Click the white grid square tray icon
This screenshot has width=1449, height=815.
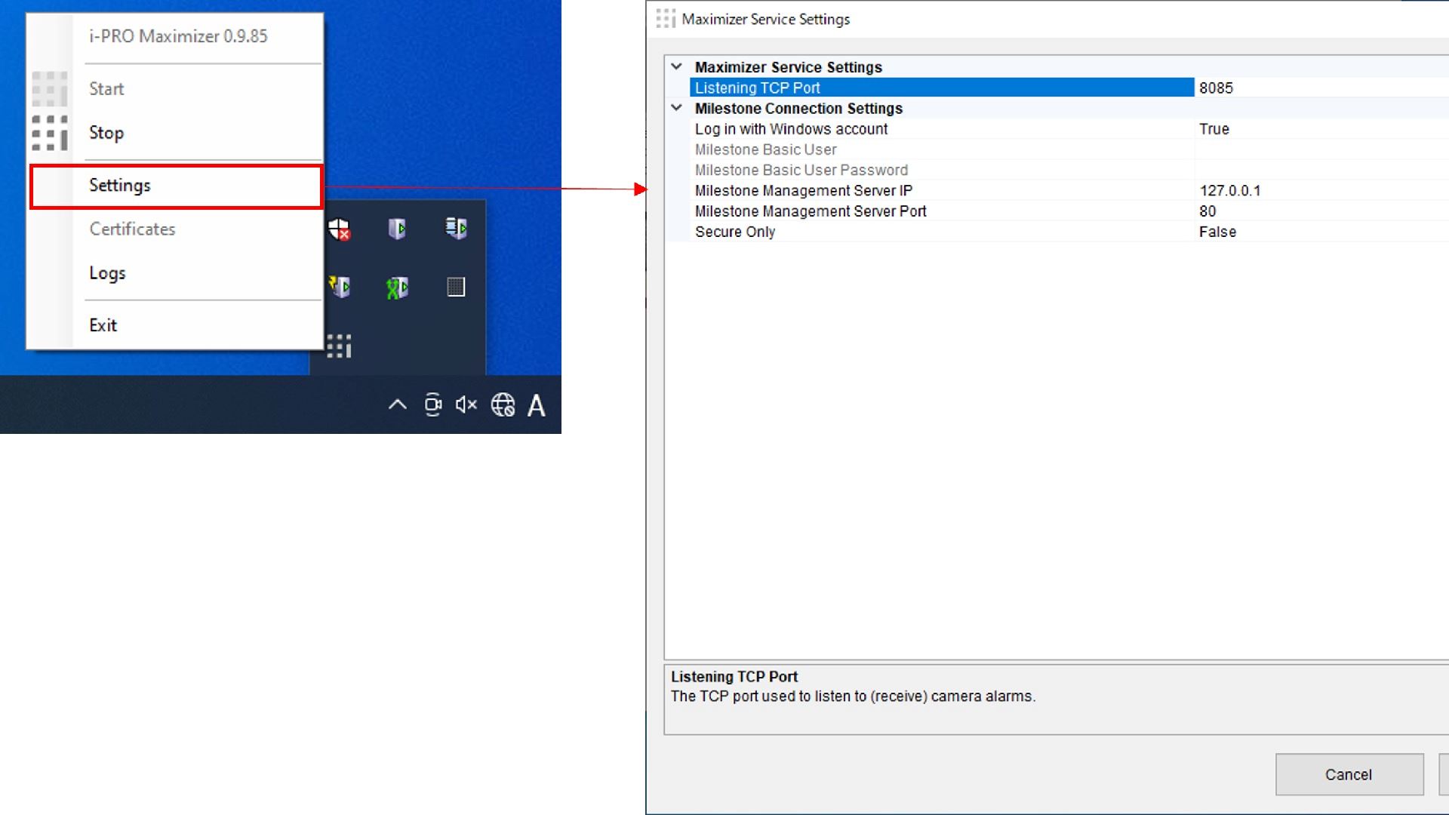(456, 287)
